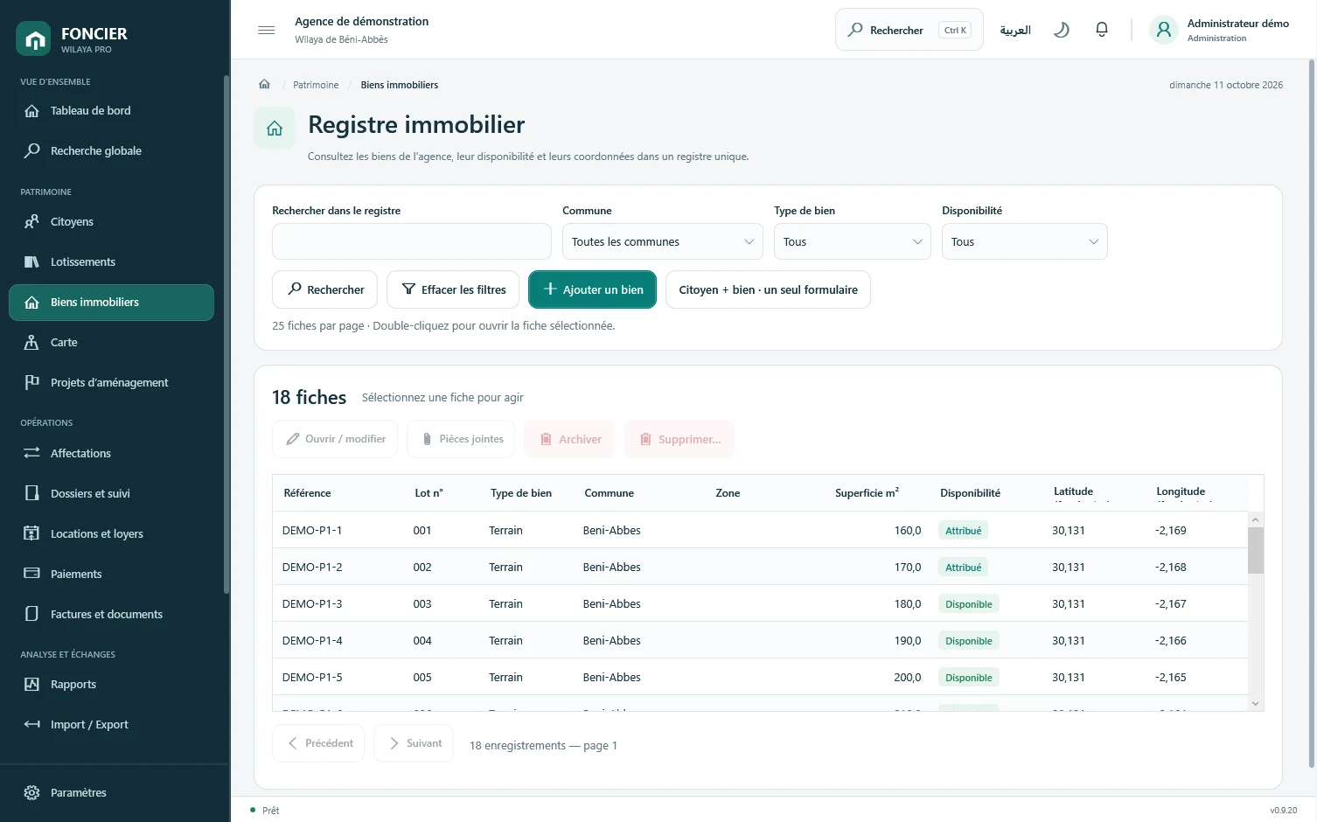This screenshot has width=1317, height=822.
Task: Go to Lotissements section
Action: pyautogui.click(x=111, y=262)
